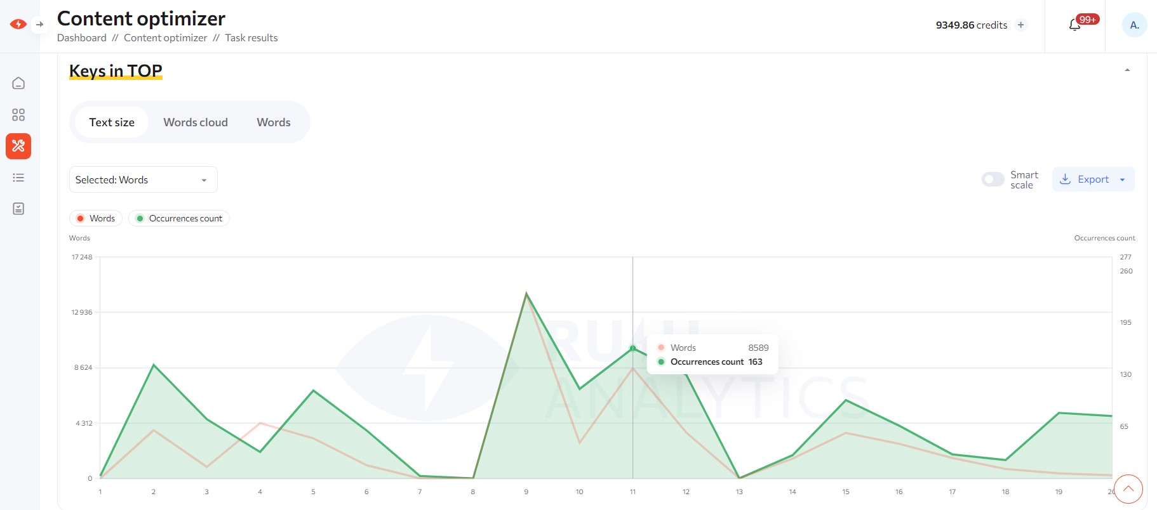Switch to the Words cloud tab
This screenshot has width=1157, height=510.
click(196, 122)
